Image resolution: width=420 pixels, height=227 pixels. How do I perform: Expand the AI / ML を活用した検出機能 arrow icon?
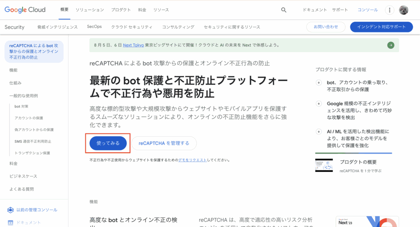pyautogui.click(x=318, y=132)
